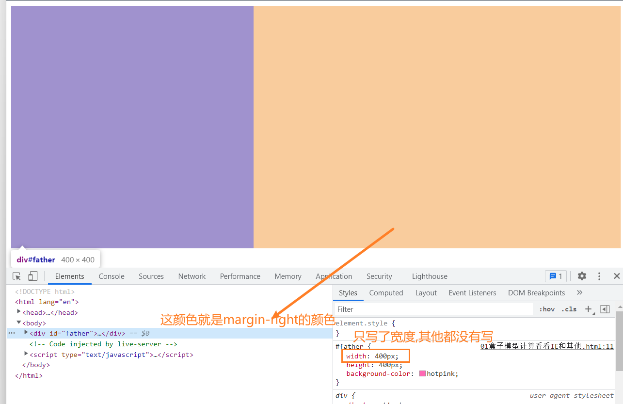Viewport: 623px width, 404px height.
Task: Add new style rule plus icon
Action: (588, 309)
